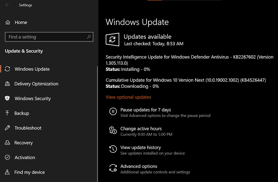Click the back arrow in Settings header
This screenshot has width=278, height=182.
tap(7, 5)
